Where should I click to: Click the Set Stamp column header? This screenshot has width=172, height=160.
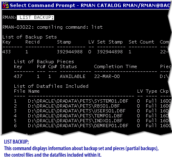pyautogui.click(x=110, y=42)
